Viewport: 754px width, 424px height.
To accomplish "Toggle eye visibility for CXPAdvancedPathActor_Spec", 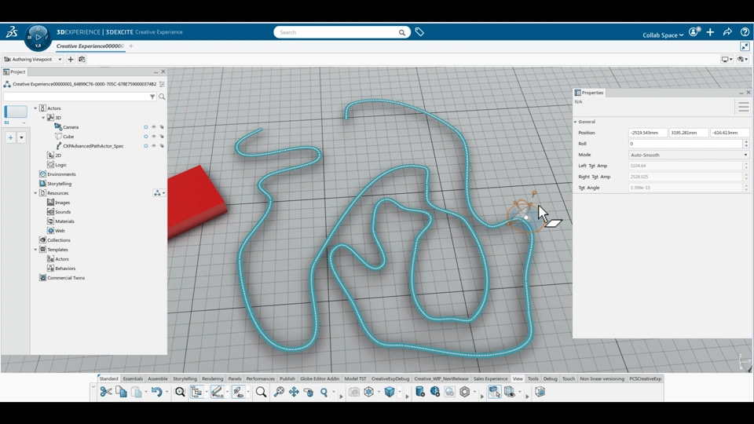I will (154, 146).
